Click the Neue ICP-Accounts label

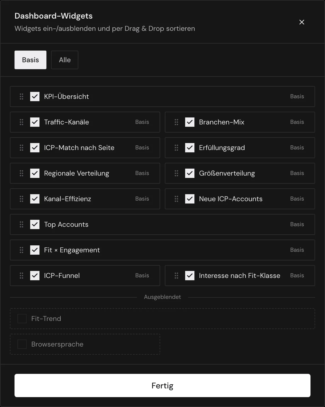click(x=231, y=199)
